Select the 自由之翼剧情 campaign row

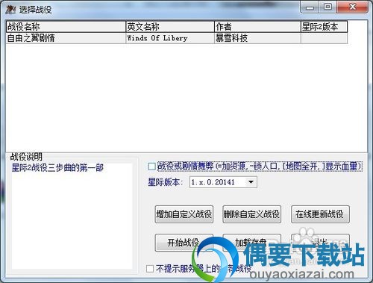tap(177, 38)
